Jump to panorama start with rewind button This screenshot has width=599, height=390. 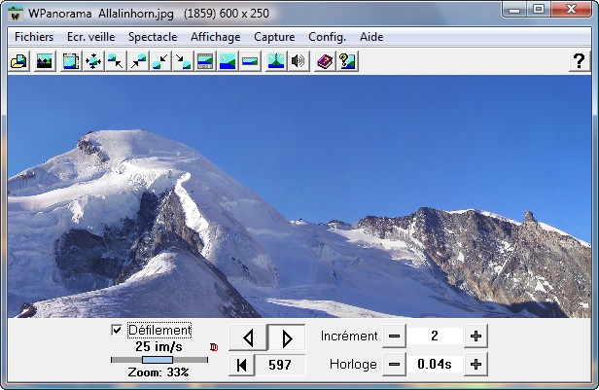pos(242,365)
